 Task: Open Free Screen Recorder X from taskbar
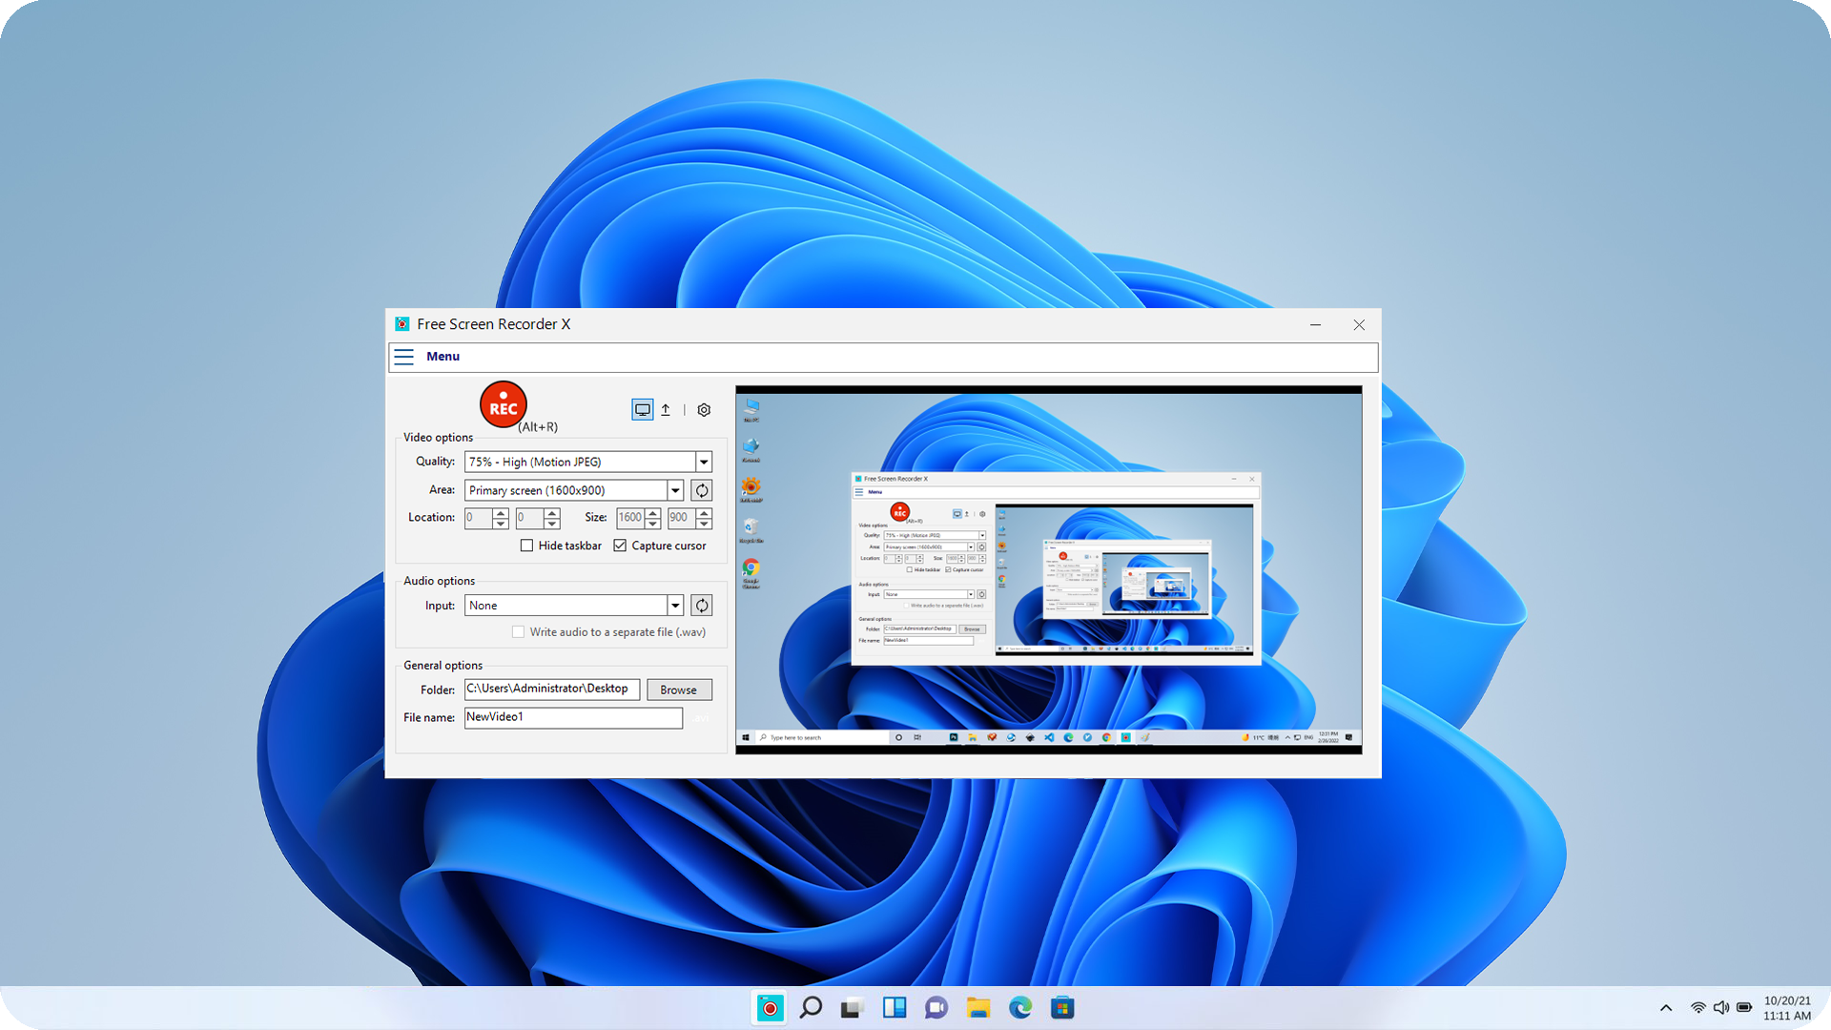click(769, 1007)
